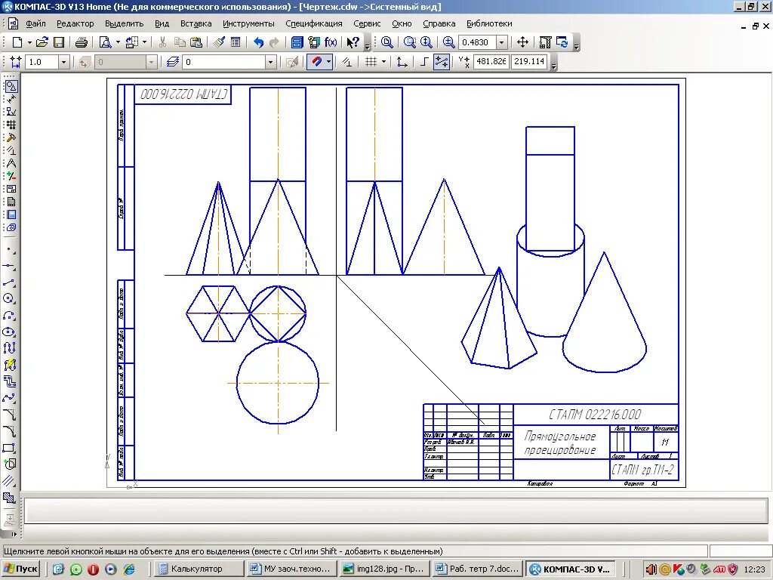Image resolution: width=773 pixels, height=580 pixels.
Task: Open the Сервис menu
Action: point(367,23)
